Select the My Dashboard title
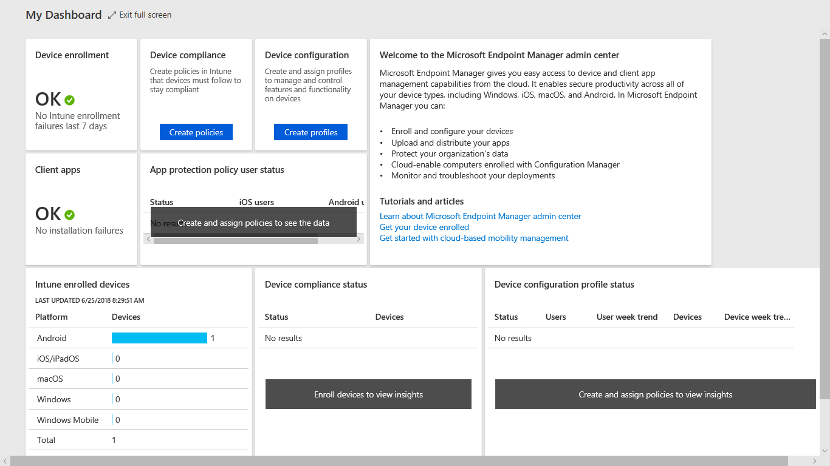 63,14
